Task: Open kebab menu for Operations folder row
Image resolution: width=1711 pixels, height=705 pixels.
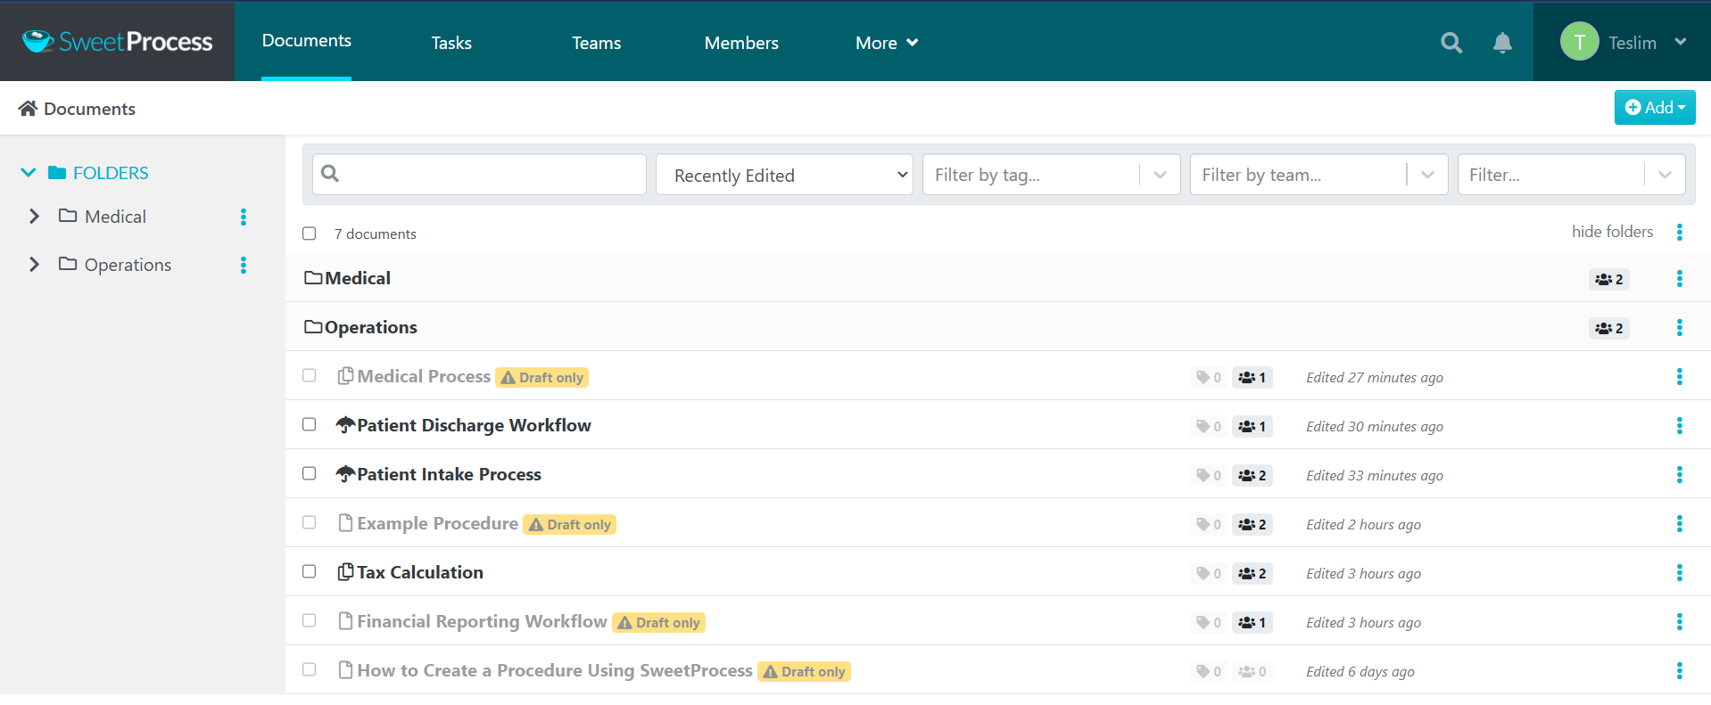Action: click(1679, 328)
